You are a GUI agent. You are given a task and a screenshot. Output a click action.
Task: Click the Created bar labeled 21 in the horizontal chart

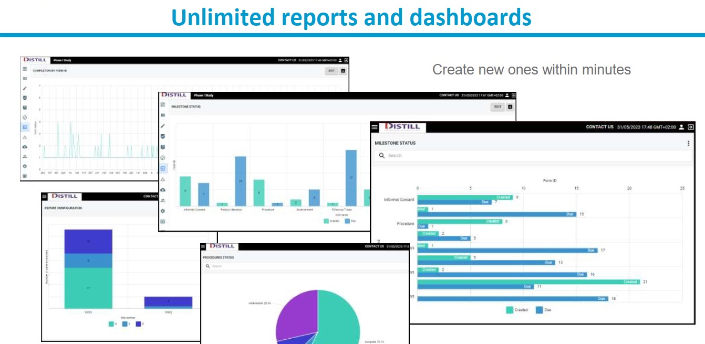(x=529, y=282)
